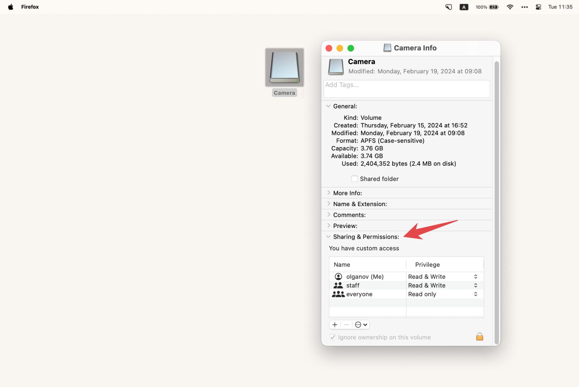579x387 pixels.
Task: Toggle the Shared folder checkbox
Action: [x=354, y=179]
